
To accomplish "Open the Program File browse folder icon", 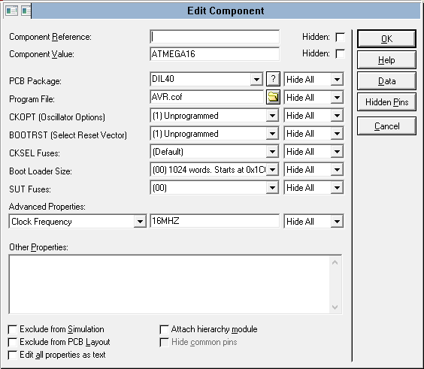I will pos(273,97).
